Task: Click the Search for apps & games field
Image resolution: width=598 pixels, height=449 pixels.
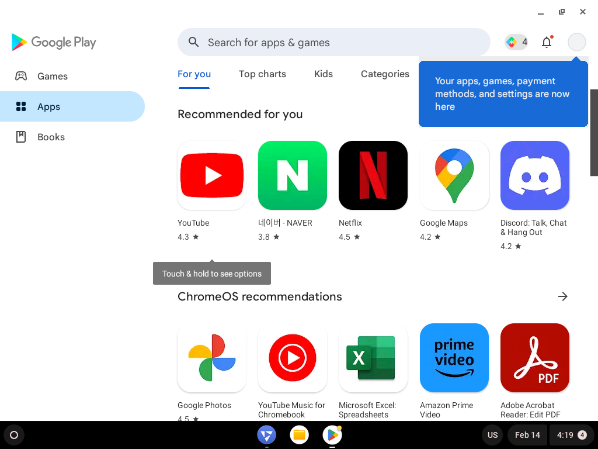Action: point(333,42)
